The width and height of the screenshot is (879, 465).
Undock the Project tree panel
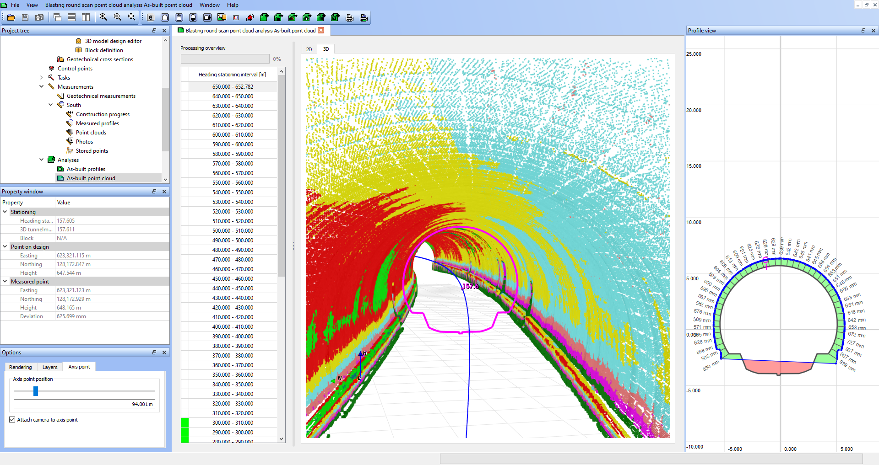[154, 31]
